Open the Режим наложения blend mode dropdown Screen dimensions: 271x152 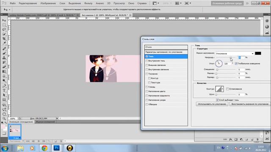235,54
